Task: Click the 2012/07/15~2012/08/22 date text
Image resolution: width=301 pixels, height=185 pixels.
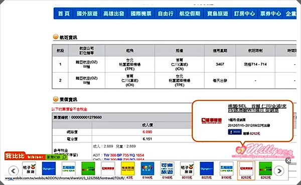Action: click(x=249, y=125)
